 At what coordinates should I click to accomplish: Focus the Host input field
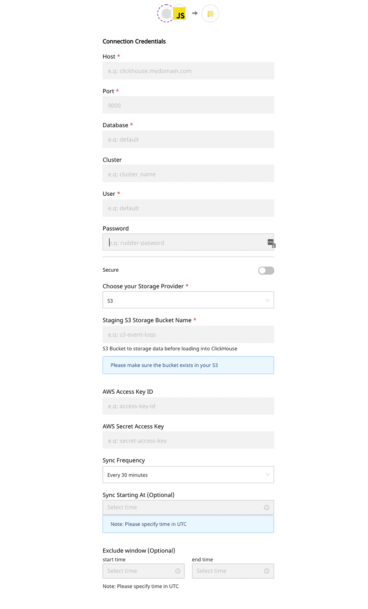click(188, 71)
